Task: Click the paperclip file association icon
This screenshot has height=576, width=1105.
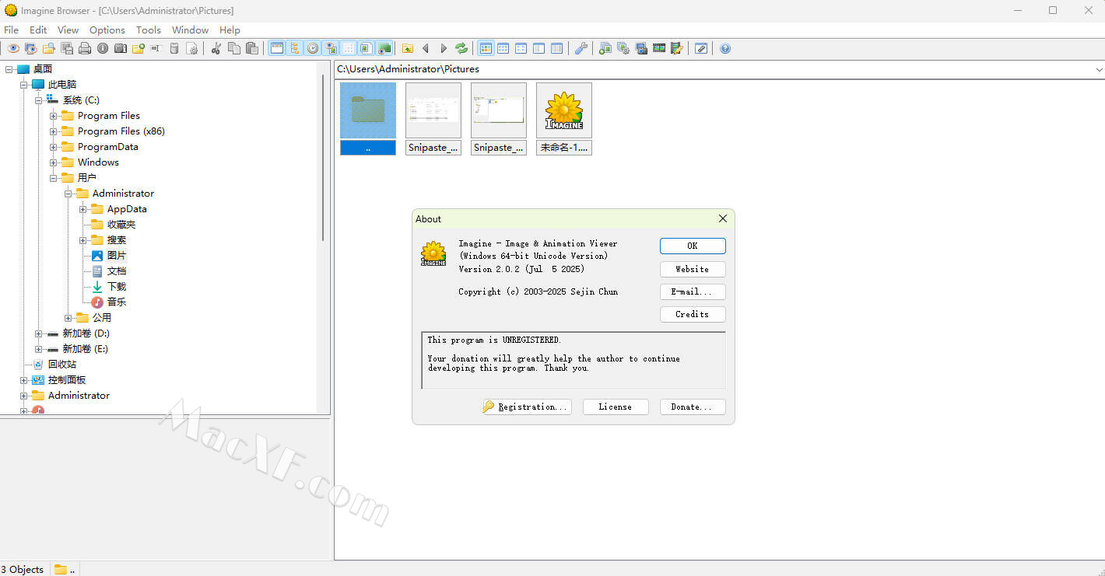Action: point(701,48)
